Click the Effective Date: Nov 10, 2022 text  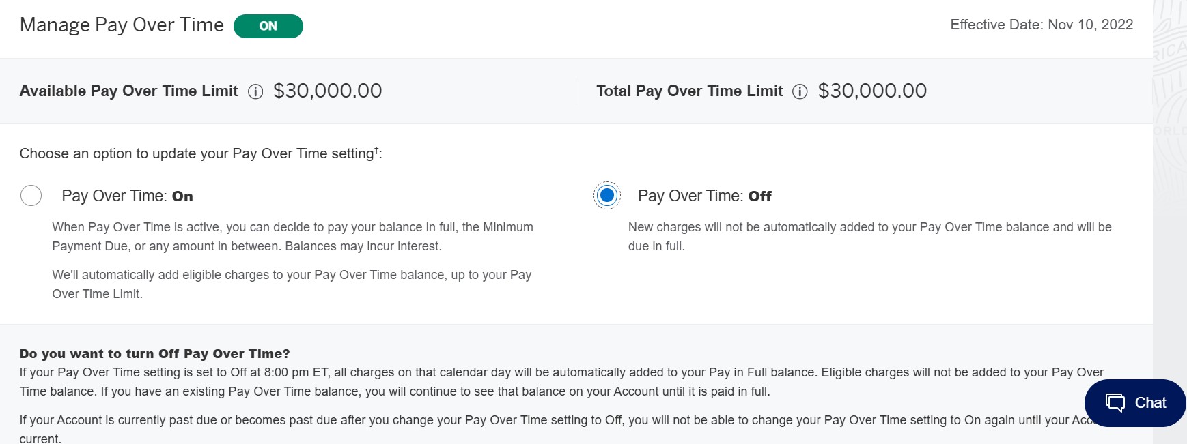1042,25
